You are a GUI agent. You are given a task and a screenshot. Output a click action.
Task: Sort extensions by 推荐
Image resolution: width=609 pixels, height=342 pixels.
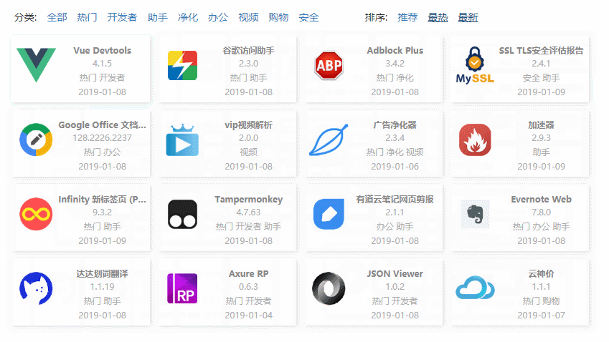pyautogui.click(x=408, y=17)
